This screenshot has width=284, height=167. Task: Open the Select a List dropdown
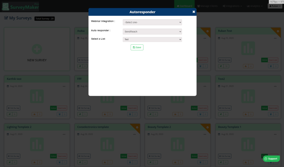[x=152, y=39]
